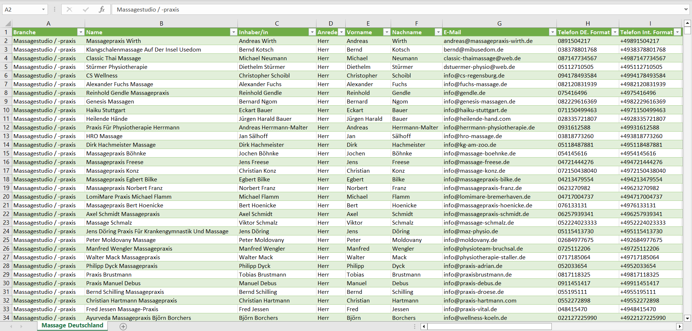The height and width of the screenshot is (331, 692).
Task: Click international number +4922127225990
Action: [x=650, y=318]
